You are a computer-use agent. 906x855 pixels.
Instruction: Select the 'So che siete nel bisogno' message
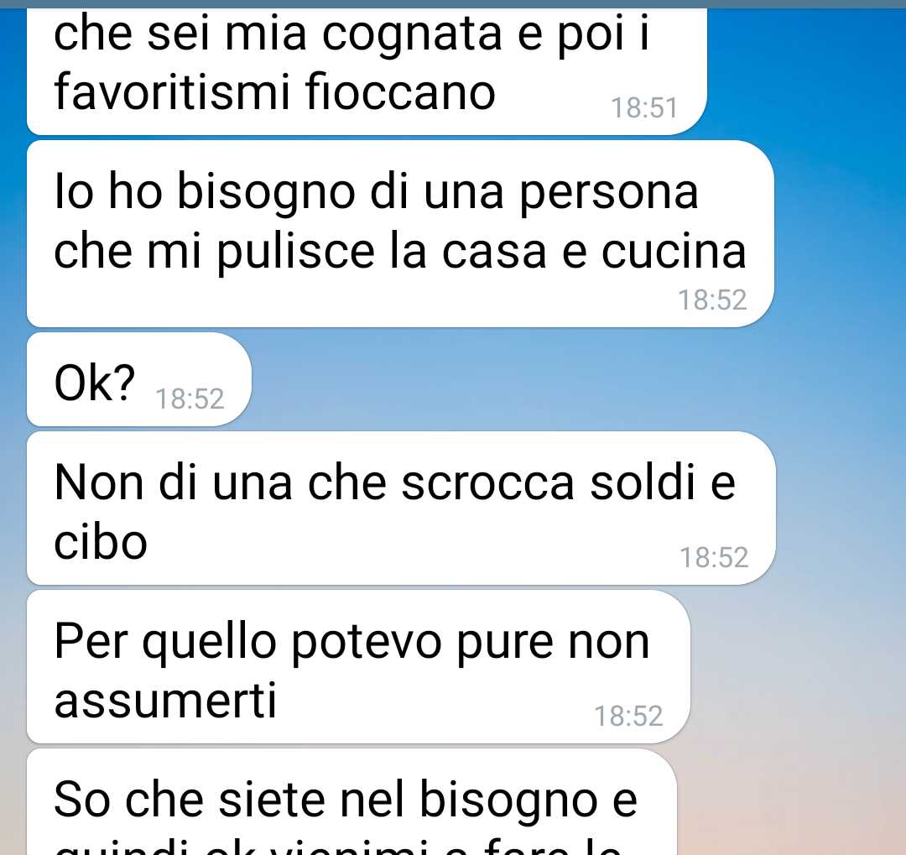[x=351, y=802]
